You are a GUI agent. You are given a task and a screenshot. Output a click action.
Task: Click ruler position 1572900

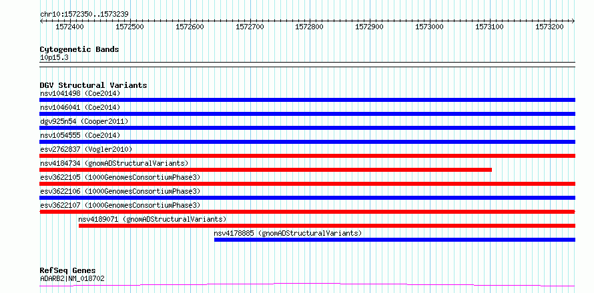tap(369, 27)
